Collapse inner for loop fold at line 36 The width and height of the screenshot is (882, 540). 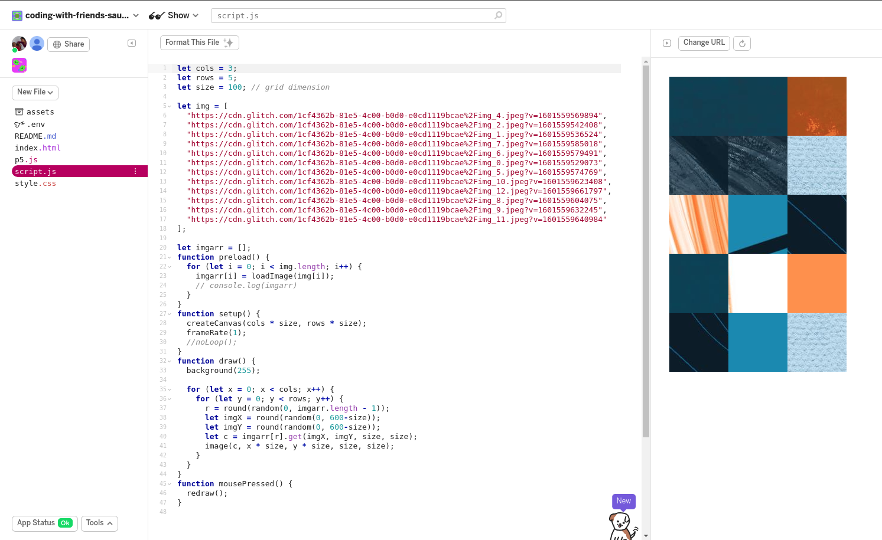tap(170, 399)
